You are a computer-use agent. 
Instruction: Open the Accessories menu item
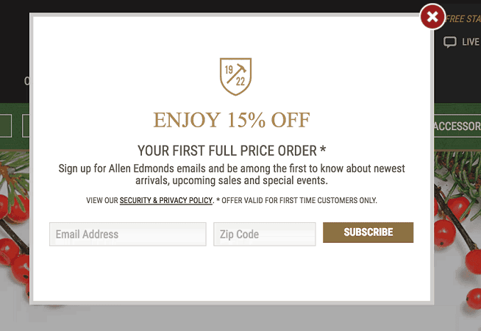coord(457,127)
